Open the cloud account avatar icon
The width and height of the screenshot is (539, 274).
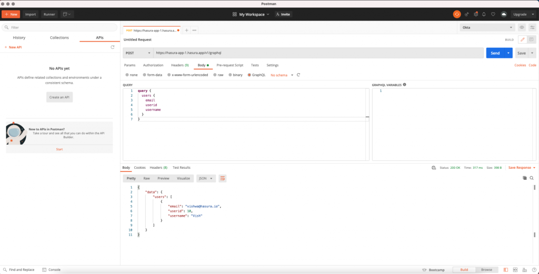[504, 14]
